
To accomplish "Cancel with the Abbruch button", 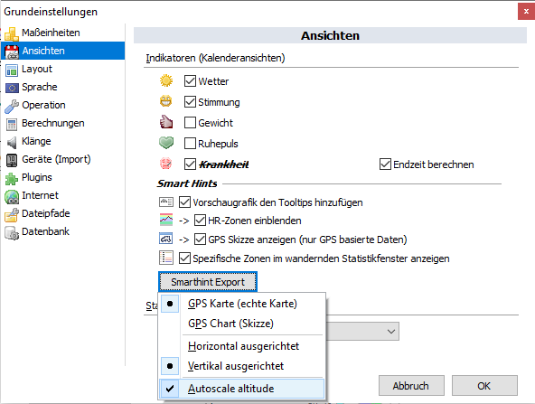I will coord(411,386).
